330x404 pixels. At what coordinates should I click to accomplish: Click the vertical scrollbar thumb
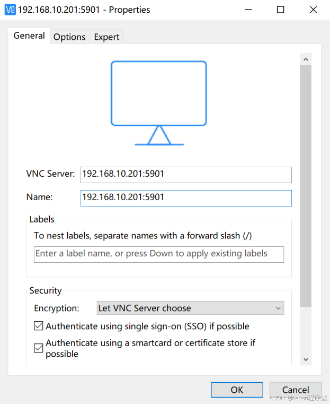[306, 185]
